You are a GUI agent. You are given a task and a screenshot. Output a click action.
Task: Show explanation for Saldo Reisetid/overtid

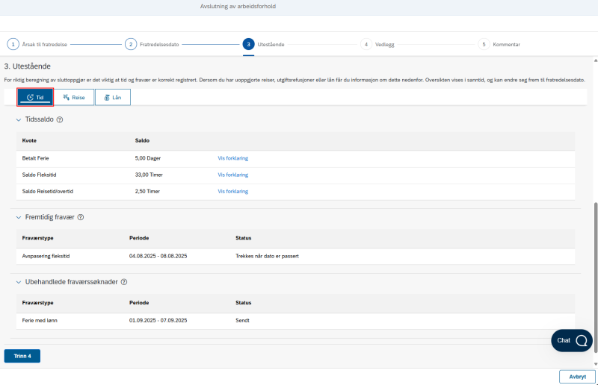click(232, 191)
